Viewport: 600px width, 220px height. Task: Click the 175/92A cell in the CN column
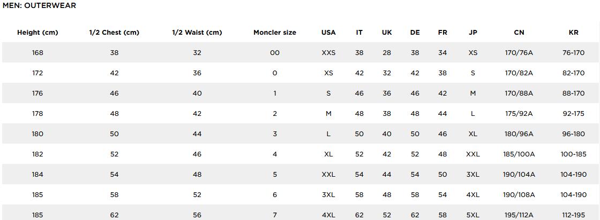519,114
